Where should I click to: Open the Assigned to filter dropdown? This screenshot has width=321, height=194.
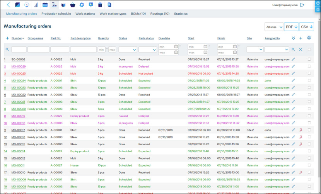(277, 49)
